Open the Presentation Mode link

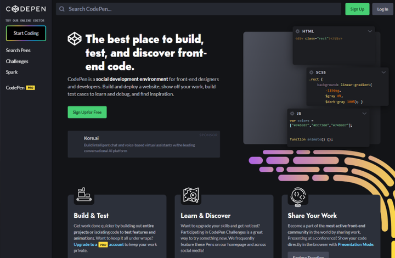[356, 244]
